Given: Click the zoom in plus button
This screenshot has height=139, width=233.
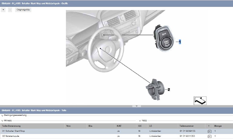Looking at the screenshot, I should [x=3, y=10].
